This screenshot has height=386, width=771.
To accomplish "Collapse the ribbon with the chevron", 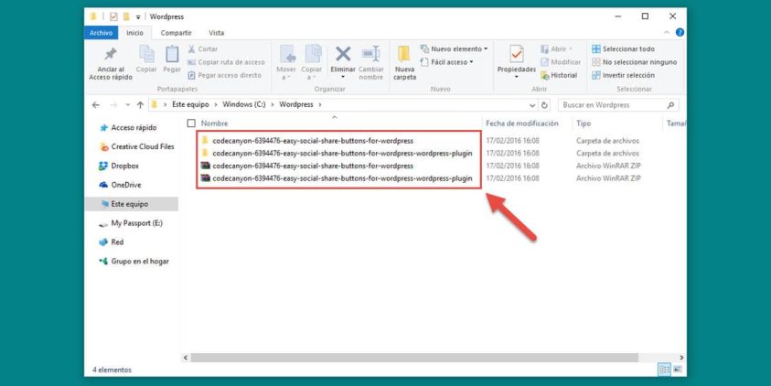I will coord(667,32).
